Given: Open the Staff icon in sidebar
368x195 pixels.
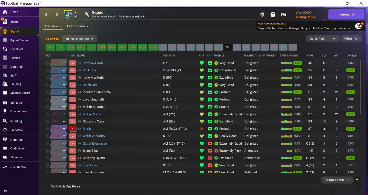Looking at the screenshot, I should pyautogui.click(x=5, y=75).
